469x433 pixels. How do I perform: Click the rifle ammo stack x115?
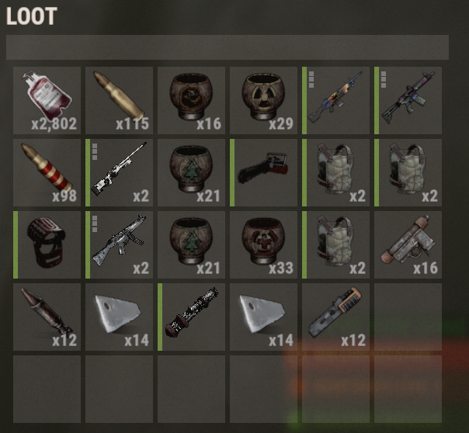tap(119, 100)
